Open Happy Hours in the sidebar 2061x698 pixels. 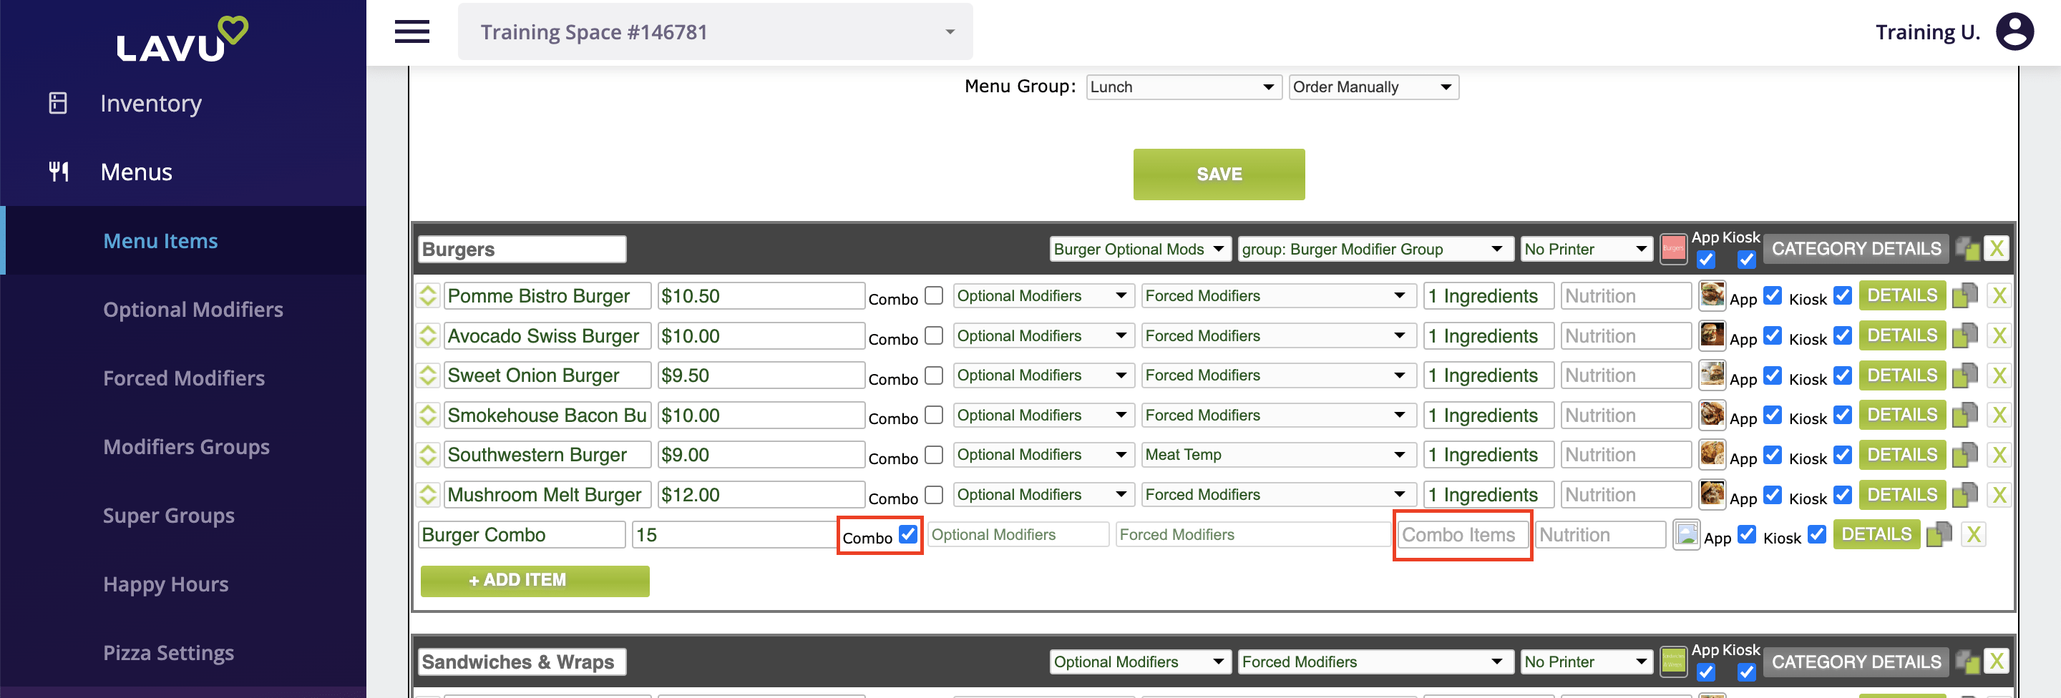click(165, 584)
